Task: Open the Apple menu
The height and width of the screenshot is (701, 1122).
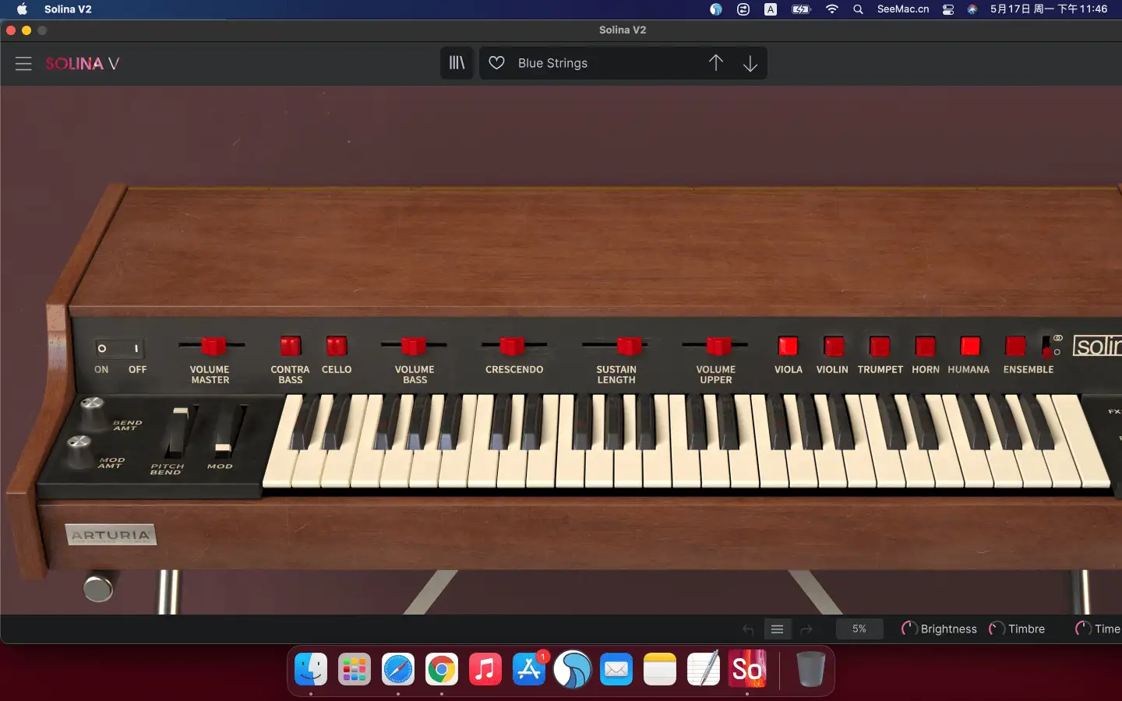Action: (x=21, y=9)
